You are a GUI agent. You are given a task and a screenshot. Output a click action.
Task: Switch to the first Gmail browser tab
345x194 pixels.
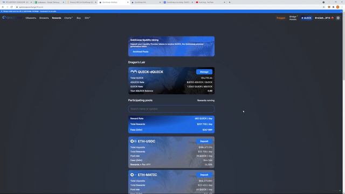click(x=17, y=2)
